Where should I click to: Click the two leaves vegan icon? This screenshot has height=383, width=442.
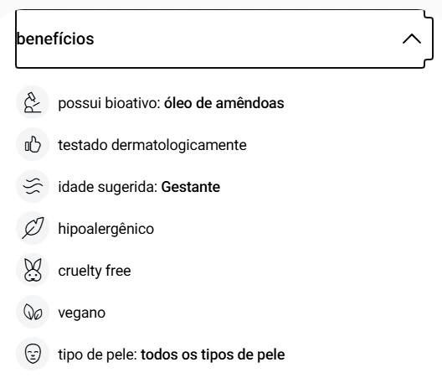coord(33,312)
